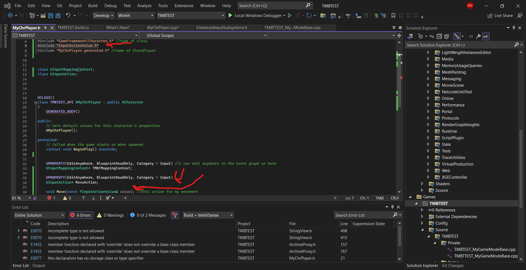Image resolution: width=526 pixels, height=270 pixels.
Task: Toggle auto-hide pin on Solution Explorer panel
Action: 514,28
